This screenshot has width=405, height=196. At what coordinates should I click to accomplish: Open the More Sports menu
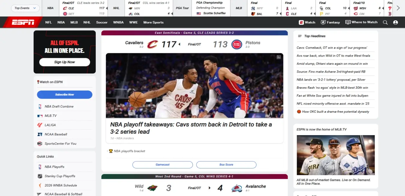coord(153,22)
